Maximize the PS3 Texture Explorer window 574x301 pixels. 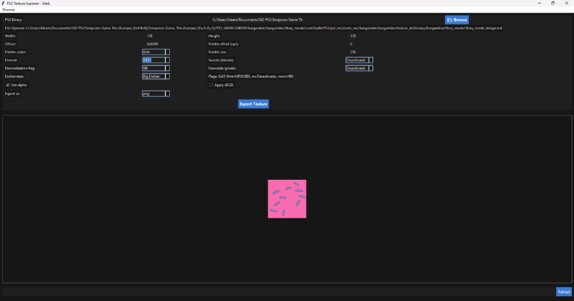[x=553, y=3]
